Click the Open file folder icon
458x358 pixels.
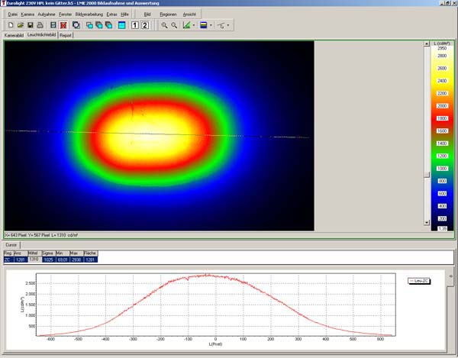click(20, 25)
